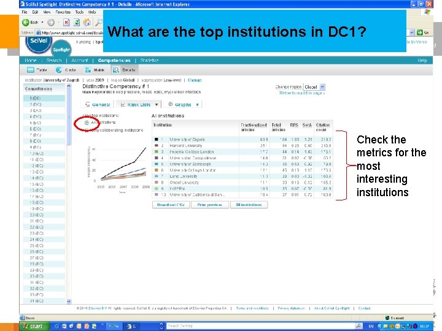
Task: Click Harvard University in the table
Action: (186, 145)
